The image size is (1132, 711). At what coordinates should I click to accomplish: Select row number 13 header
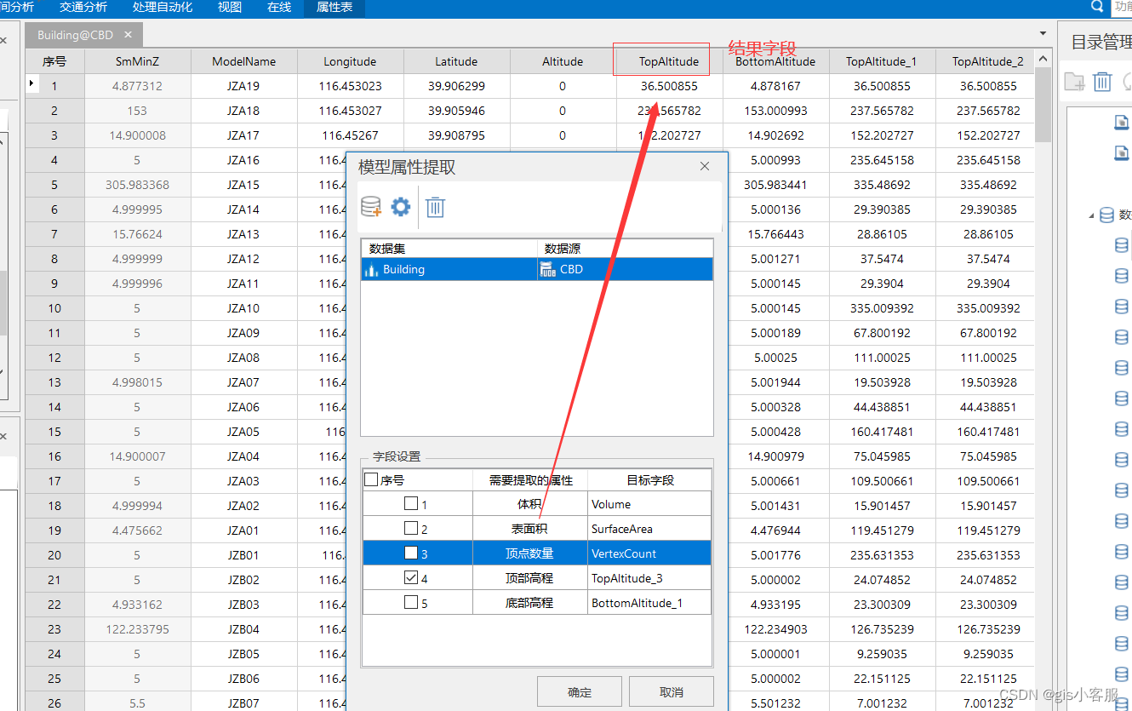(x=54, y=382)
